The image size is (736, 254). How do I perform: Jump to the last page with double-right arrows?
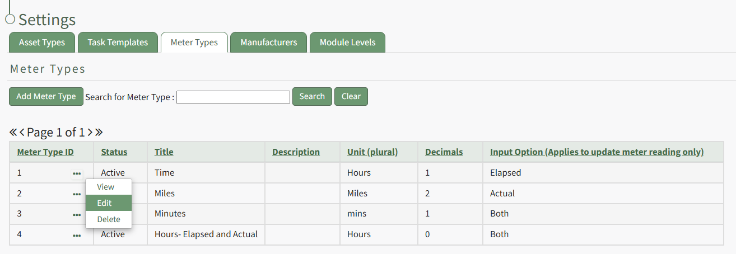[x=99, y=133]
